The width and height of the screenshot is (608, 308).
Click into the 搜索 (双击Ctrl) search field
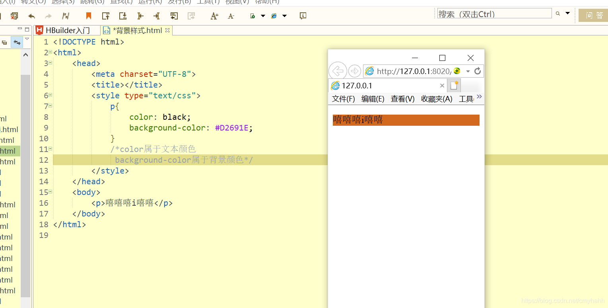494,14
